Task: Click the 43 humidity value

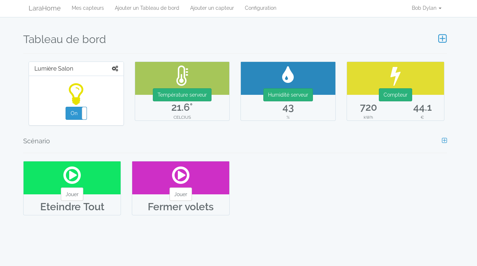Action: pyautogui.click(x=288, y=108)
